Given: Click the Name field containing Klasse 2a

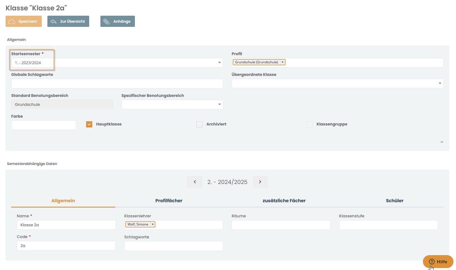Looking at the screenshot, I should (x=66, y=225).
